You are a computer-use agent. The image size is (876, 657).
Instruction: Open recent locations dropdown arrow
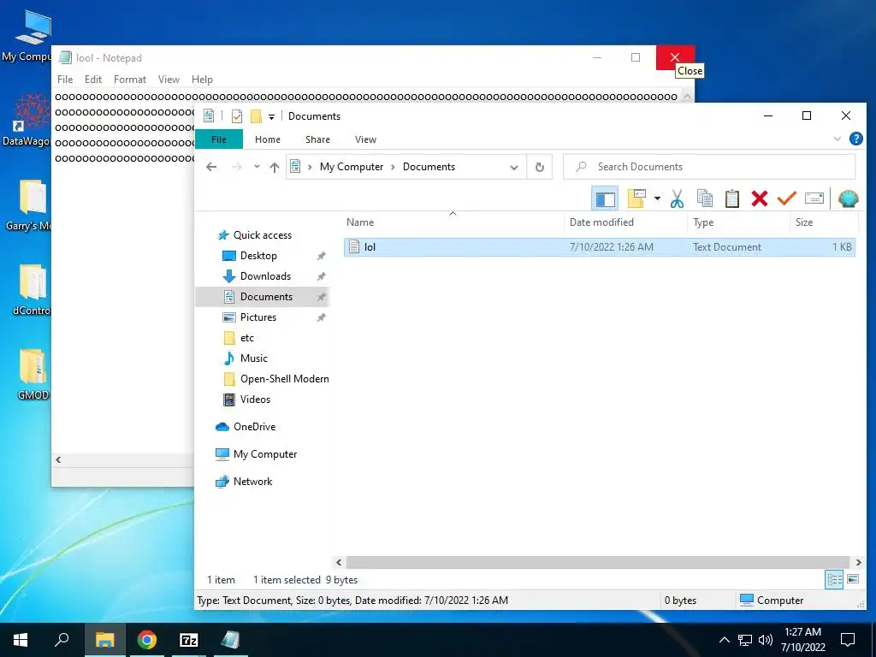coord(257,167)
